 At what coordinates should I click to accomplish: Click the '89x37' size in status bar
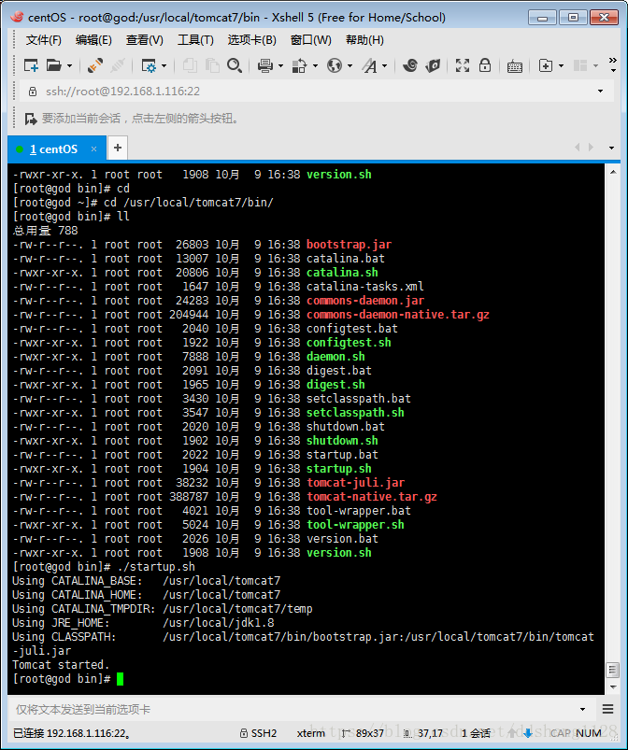369,733
